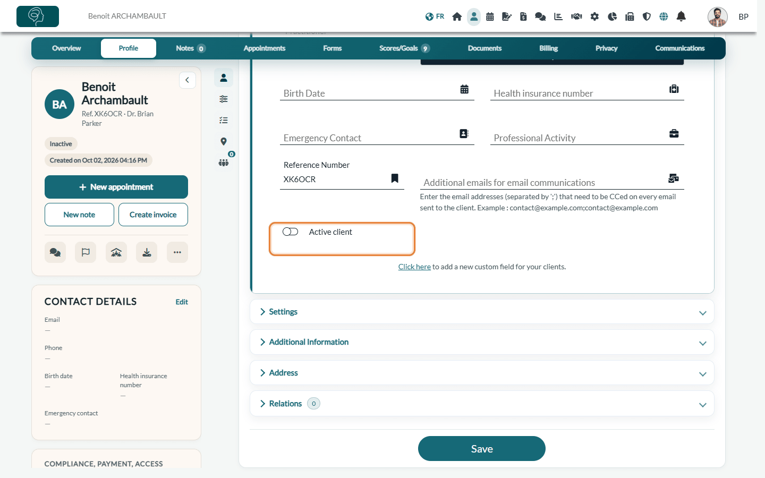Open the sliders settings sidebar icon

224,99
